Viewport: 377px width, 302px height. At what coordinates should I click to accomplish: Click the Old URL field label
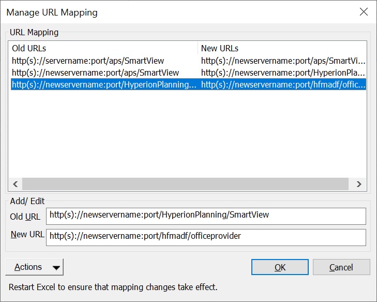25,217
